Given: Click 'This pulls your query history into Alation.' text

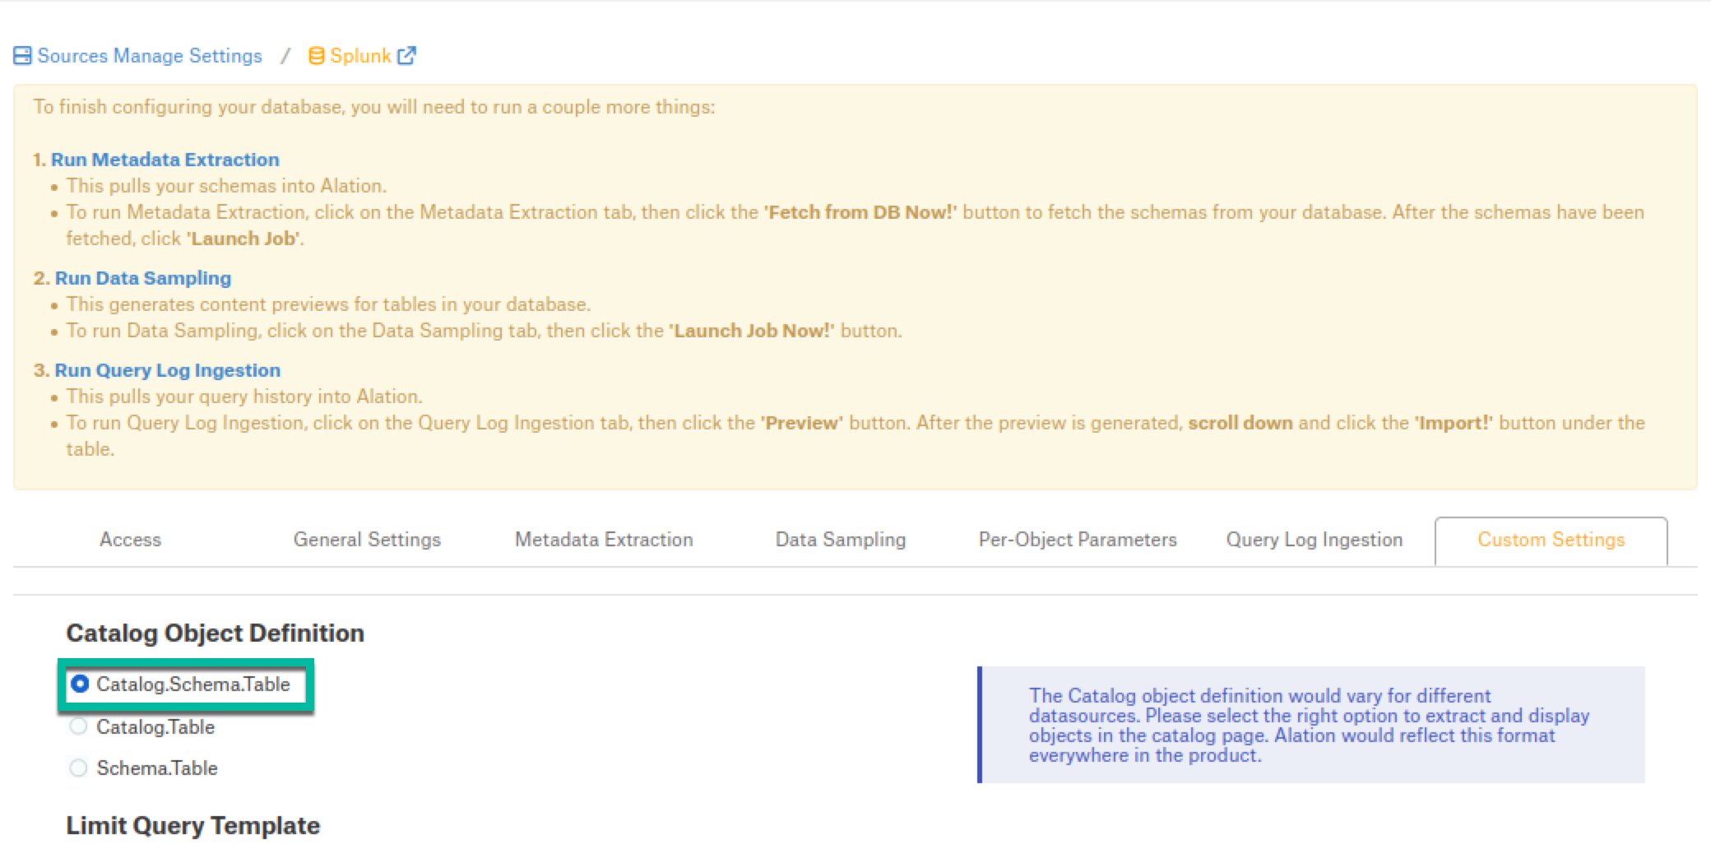Looking at the screenshot, I should pyautogui.click(x=244, y=397).
